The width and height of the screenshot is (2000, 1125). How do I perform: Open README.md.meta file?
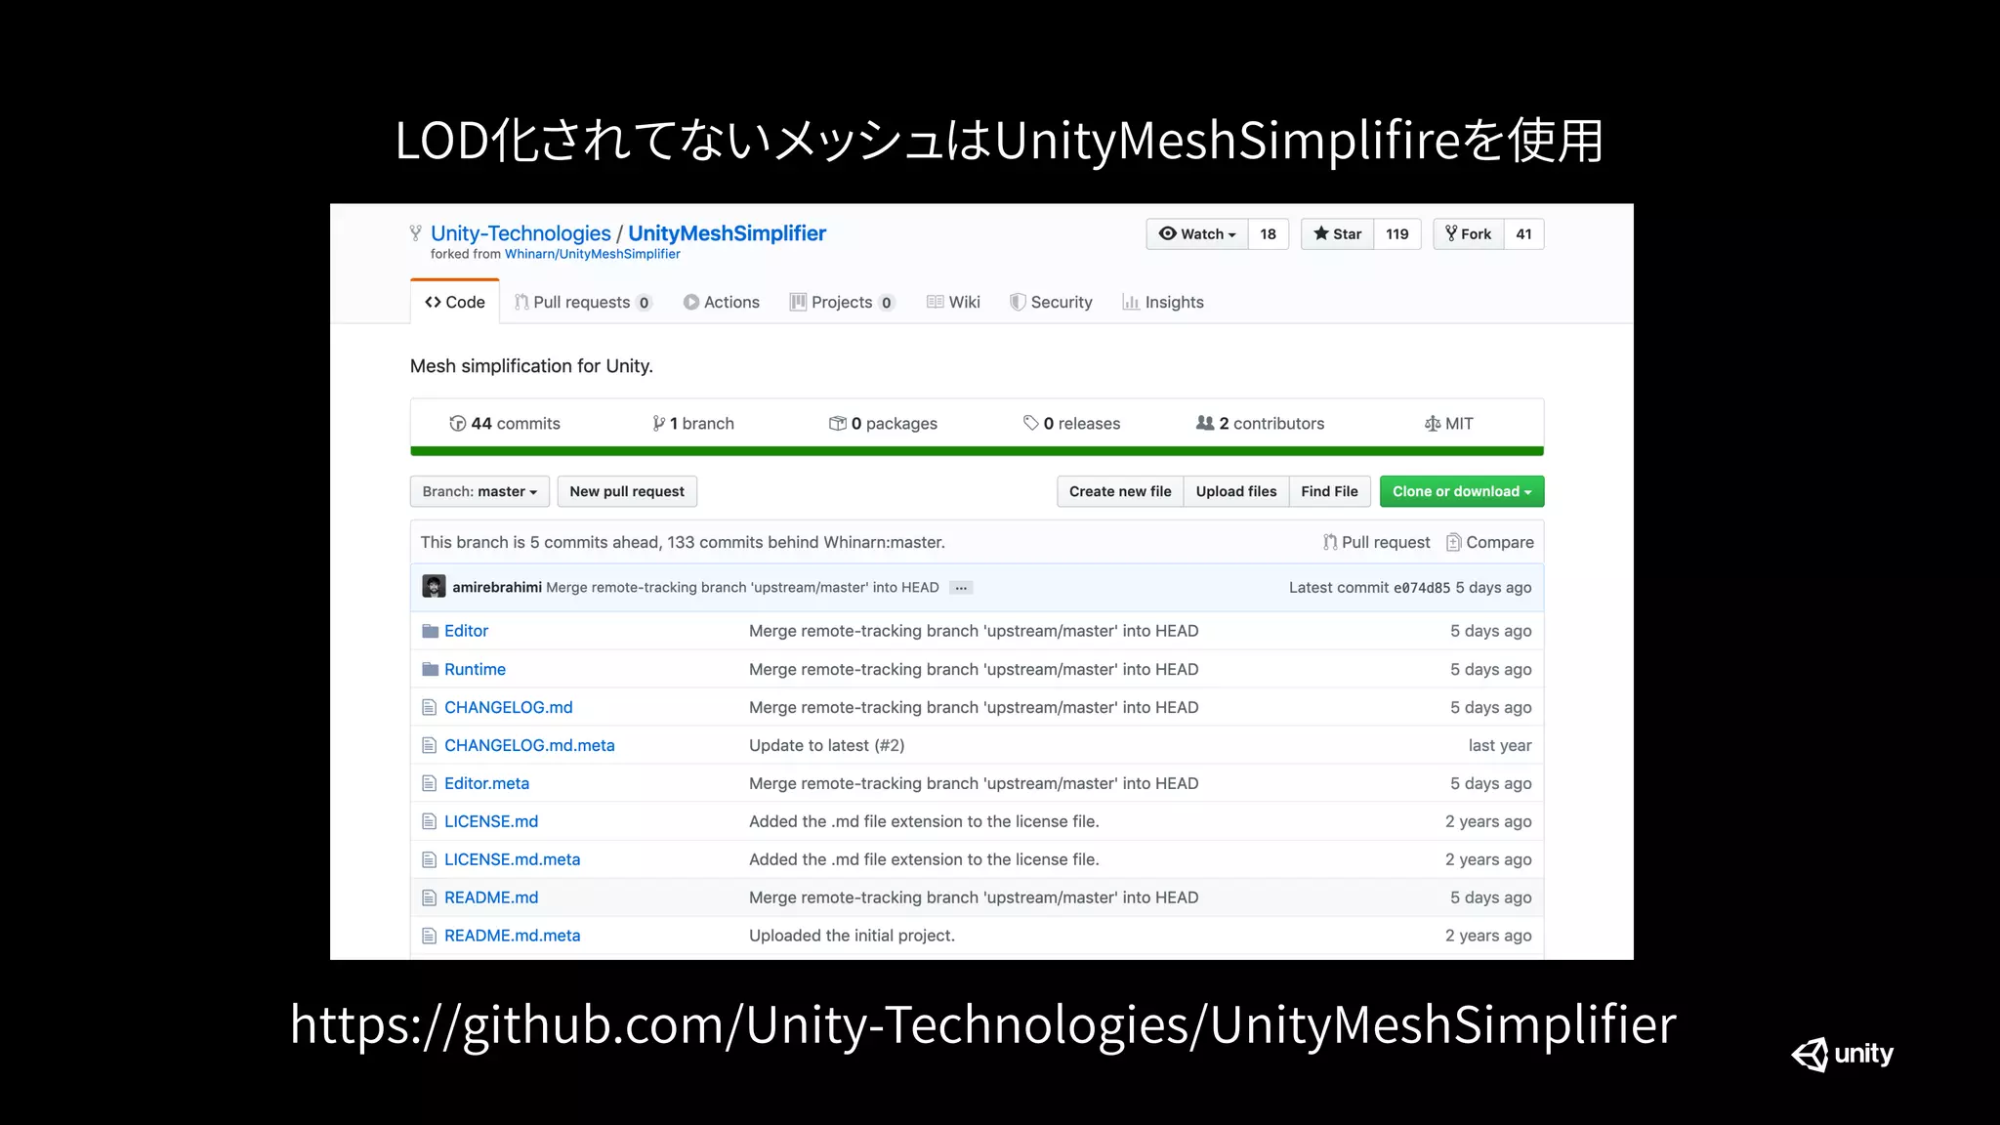512,936
